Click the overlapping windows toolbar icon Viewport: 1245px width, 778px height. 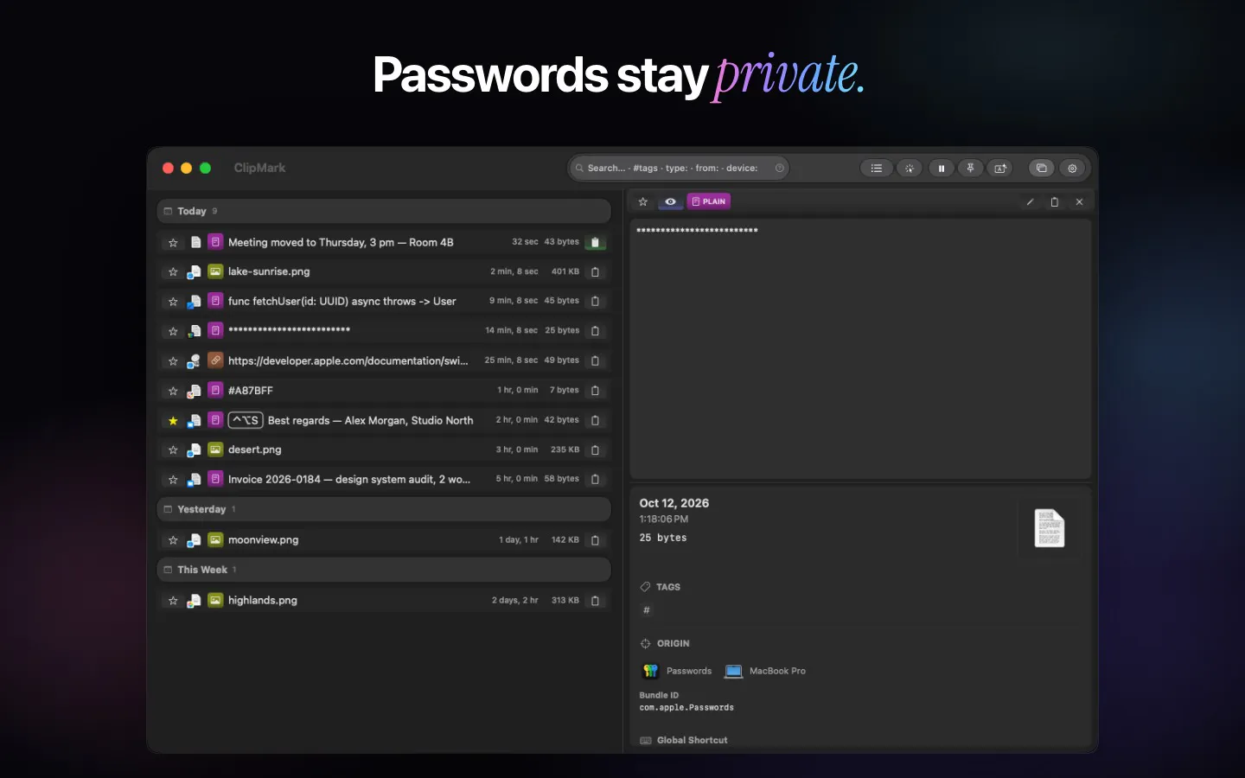(1042, 169)
